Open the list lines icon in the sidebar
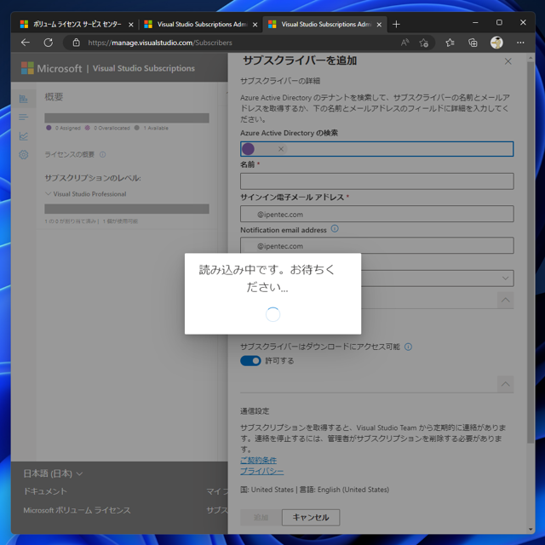The height and width of the screenshot is (545, 545). (23, 118)
